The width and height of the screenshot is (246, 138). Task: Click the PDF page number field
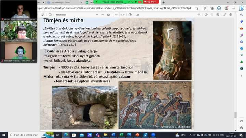117,15
